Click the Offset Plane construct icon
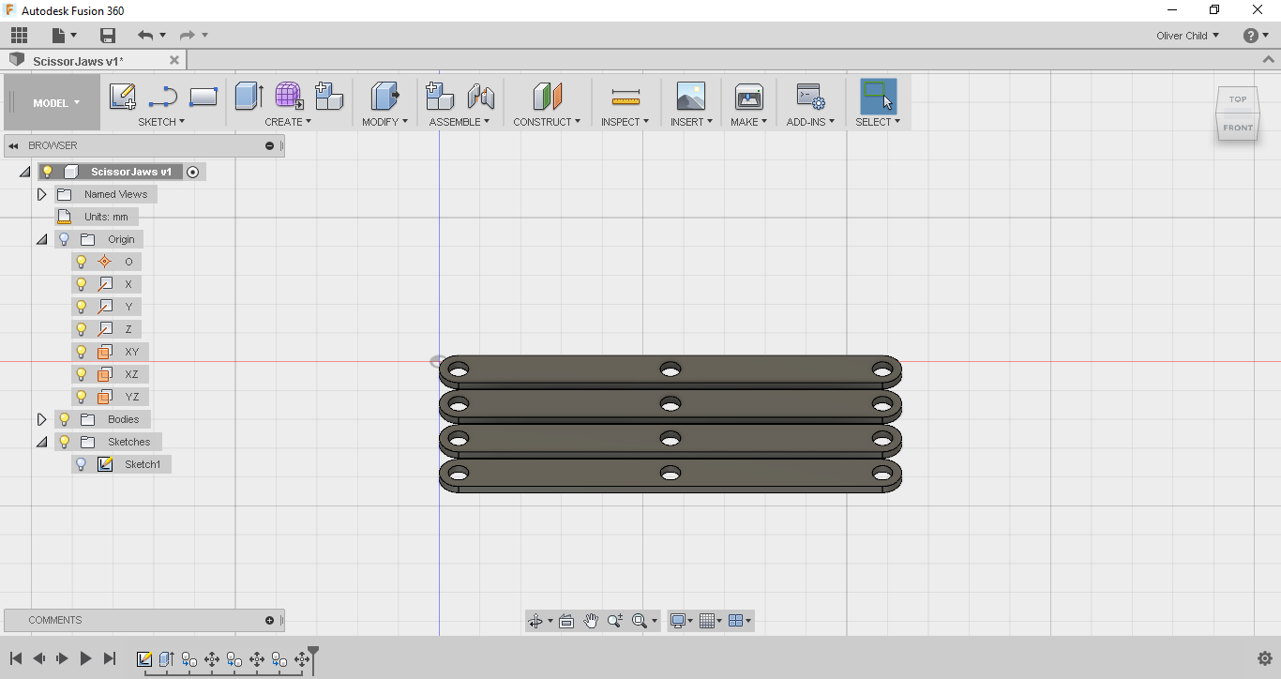The height and width of the screenshot is (679, 1281). pyautogui.click(x=548, y=97)
